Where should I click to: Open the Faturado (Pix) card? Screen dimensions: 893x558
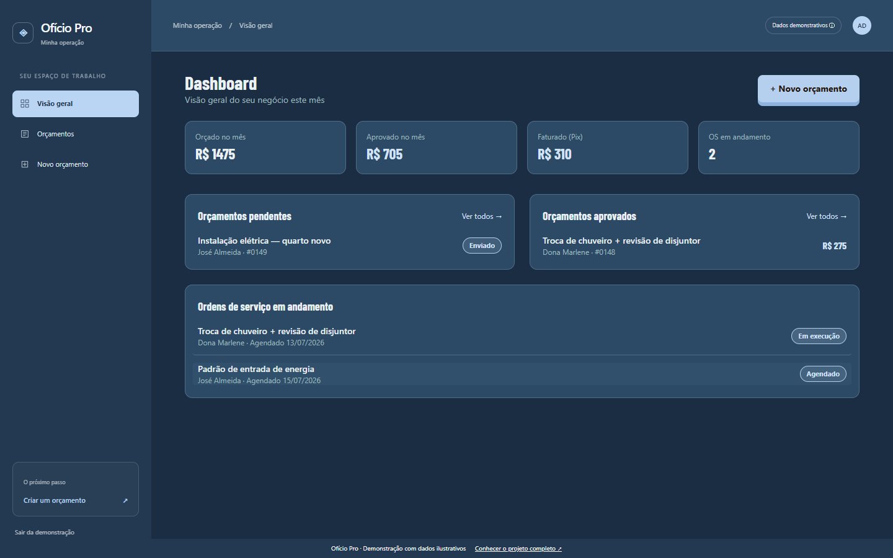(608, 148)
